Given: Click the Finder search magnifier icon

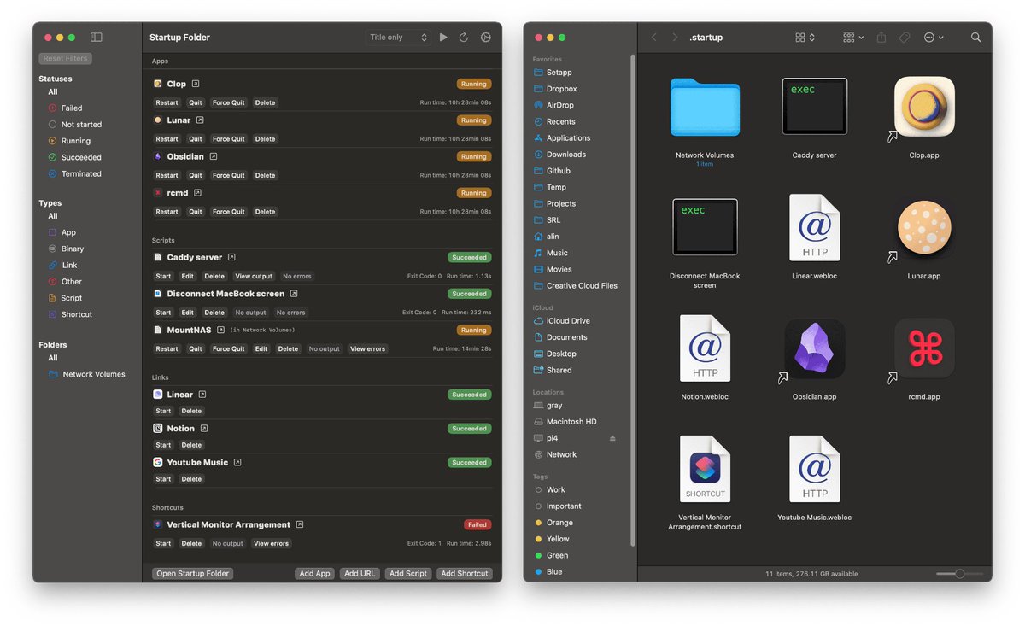Looking at the screenshot, I should [975, 38].
